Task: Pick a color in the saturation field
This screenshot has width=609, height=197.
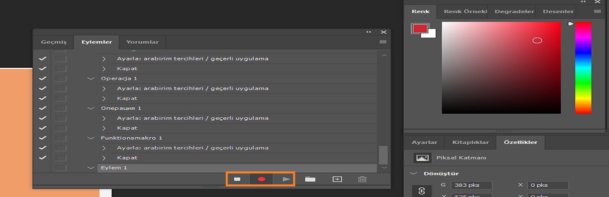Action: pyautogui.click(x=501, y=67)
